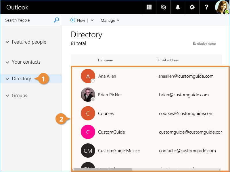The width and height of the screenshot is (230, 172).
Task: Open the Manage dropdown menu
Action: (110, 20)
